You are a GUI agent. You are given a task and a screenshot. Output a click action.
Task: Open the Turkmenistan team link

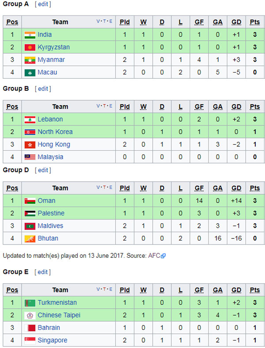[x=57, y=302]
